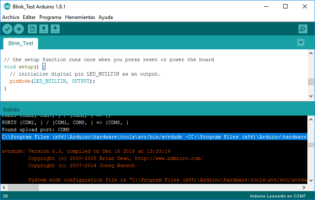This screenshot has height=200, width=315.
Task: Click the Verify sketch checkmark button
Action: 8,29
